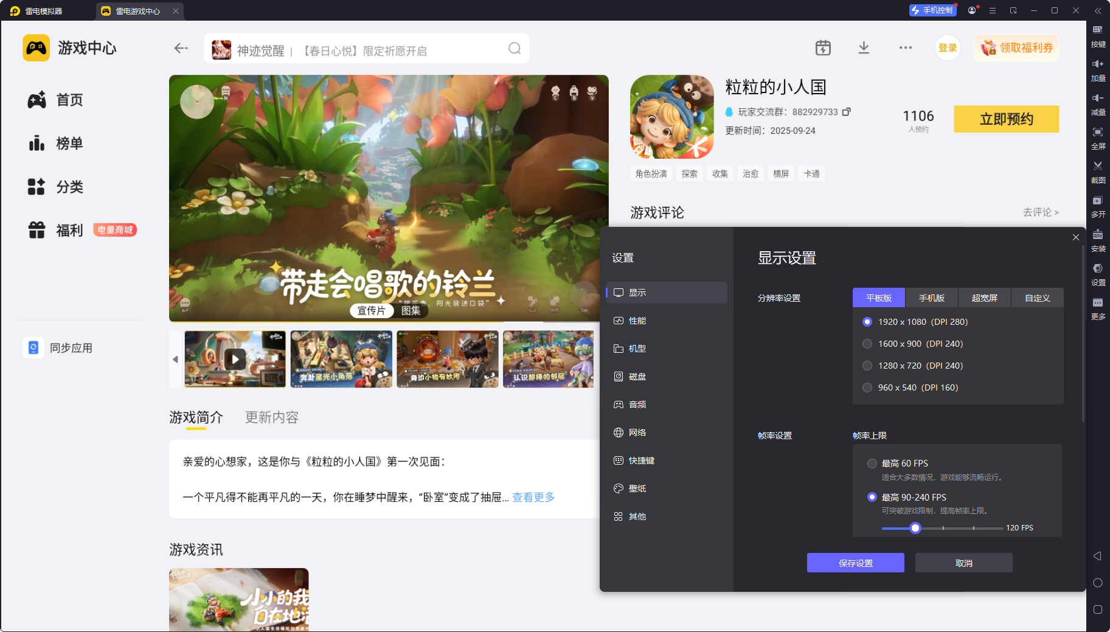Click the search magnifier icon
The image size is (1110, 632).
pos(515,48)
